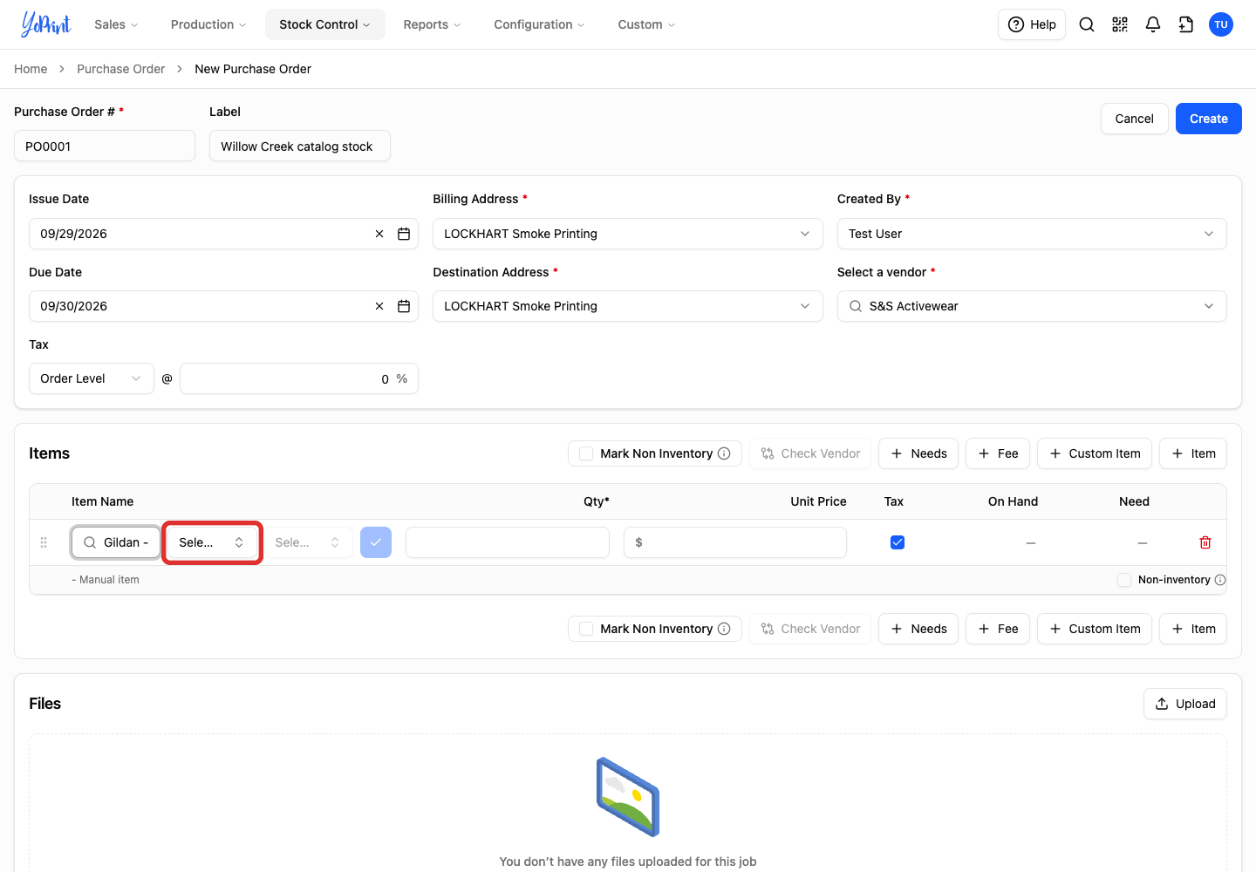Screen dimensions: 1256x872
Task: Open the first Sele... option dropdown in item row
Action: pyautogui.click(x=212, y=542)
